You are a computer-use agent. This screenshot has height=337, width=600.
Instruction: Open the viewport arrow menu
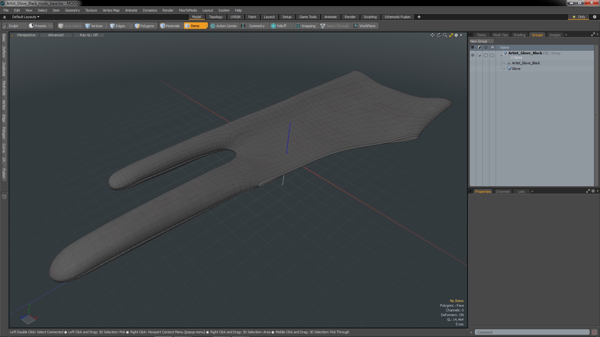pos(461,35)
